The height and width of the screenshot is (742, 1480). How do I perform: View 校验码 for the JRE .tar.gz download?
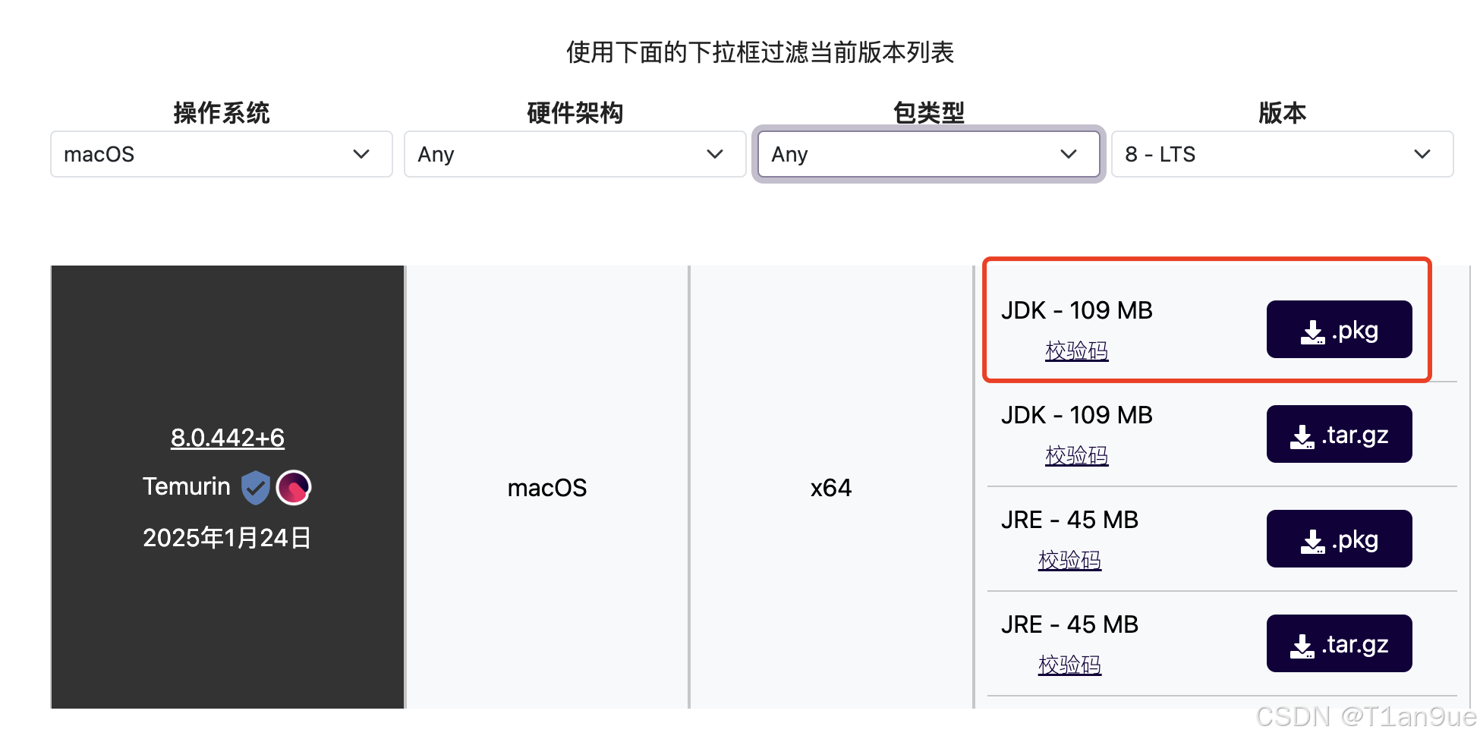coord(1069,664)
